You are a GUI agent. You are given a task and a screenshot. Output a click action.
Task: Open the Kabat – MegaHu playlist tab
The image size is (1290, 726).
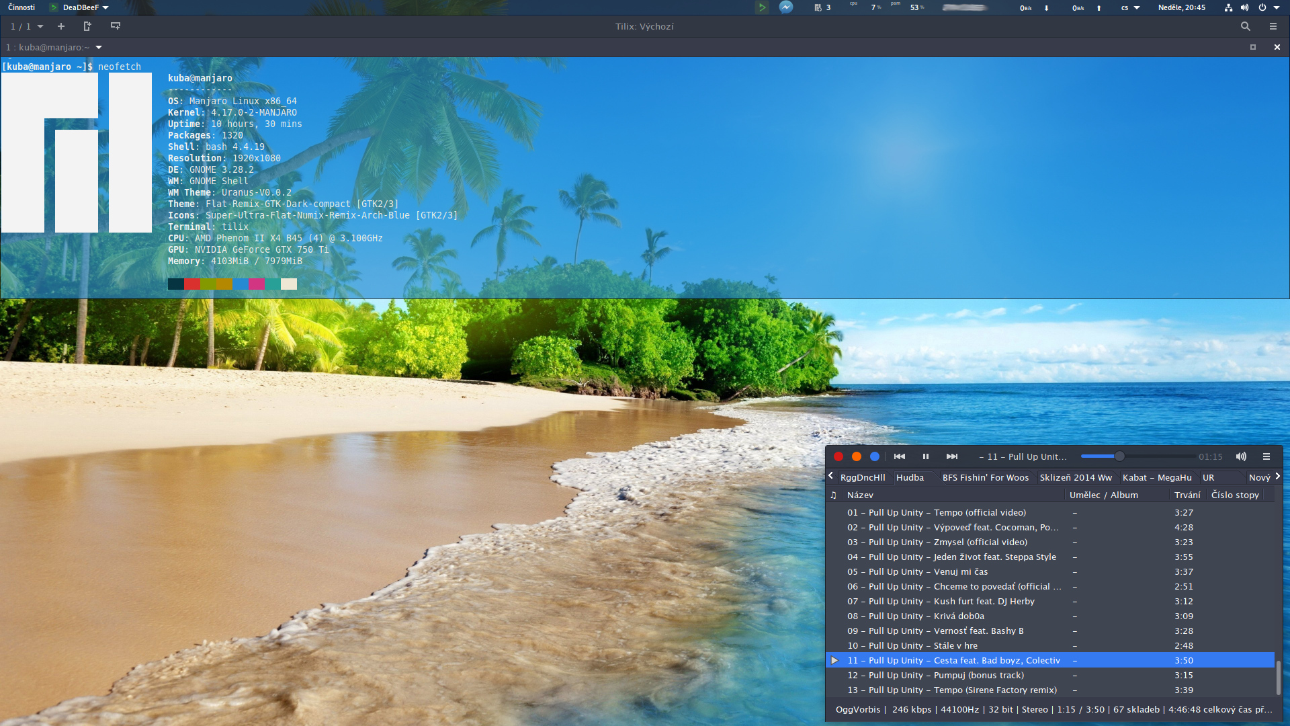pos(1157,477)
